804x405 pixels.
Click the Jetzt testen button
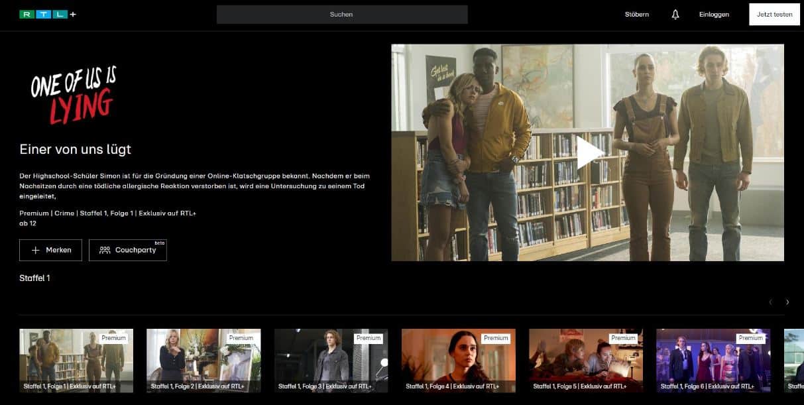pos(775,15)
